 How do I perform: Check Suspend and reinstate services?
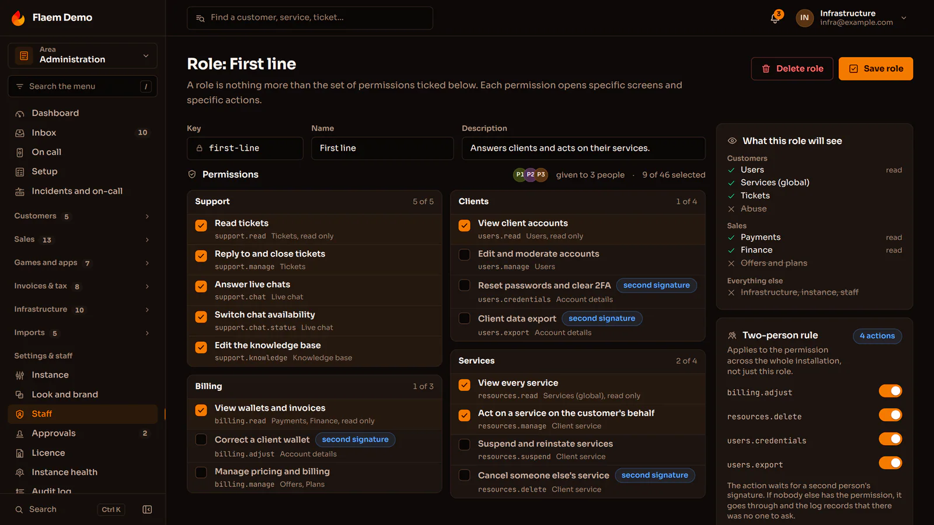pyautogui.click(x=465, y=444)
